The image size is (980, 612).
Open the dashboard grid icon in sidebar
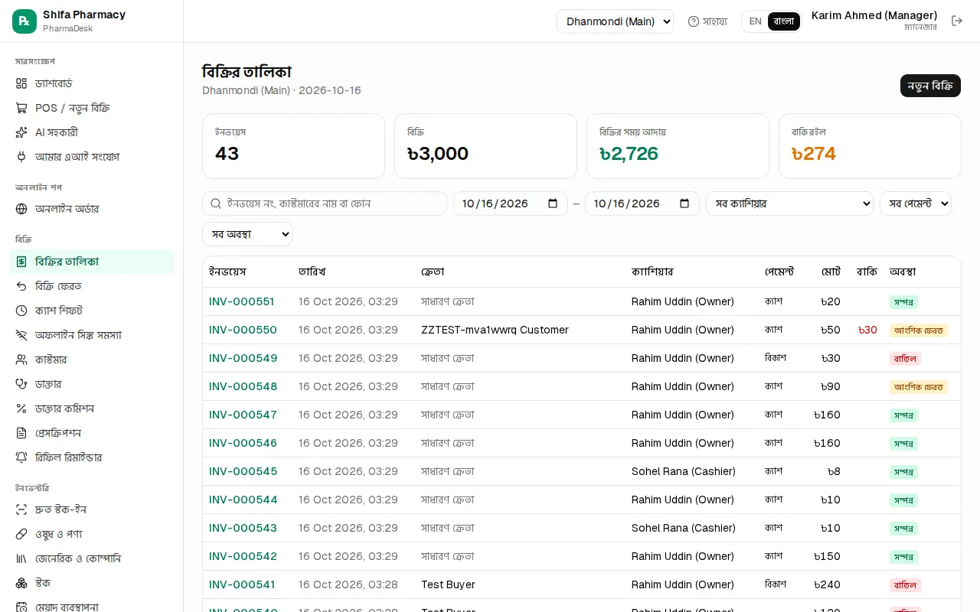point(21,83)
